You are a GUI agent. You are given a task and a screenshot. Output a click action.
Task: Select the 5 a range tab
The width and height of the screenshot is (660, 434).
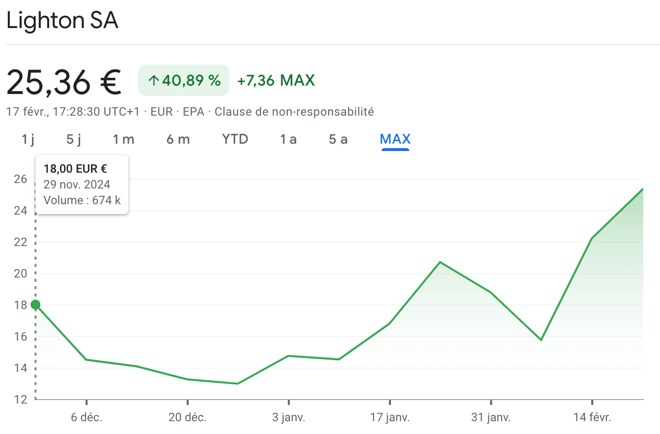(x=338, y=139)
